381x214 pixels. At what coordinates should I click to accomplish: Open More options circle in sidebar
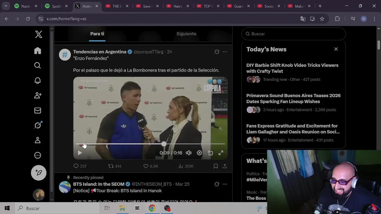38,155
